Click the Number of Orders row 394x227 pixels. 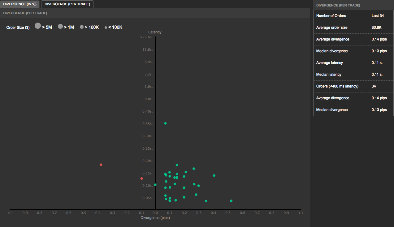(354, 16)
